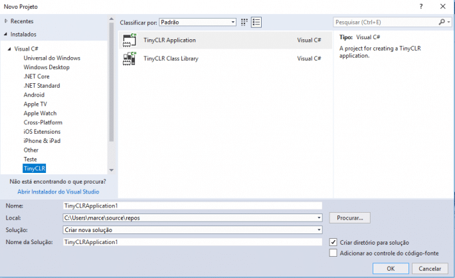Open the Local path dropdown
Image resolution: width=455 pixels, height=278 pixels.
[x=319, y=217]
